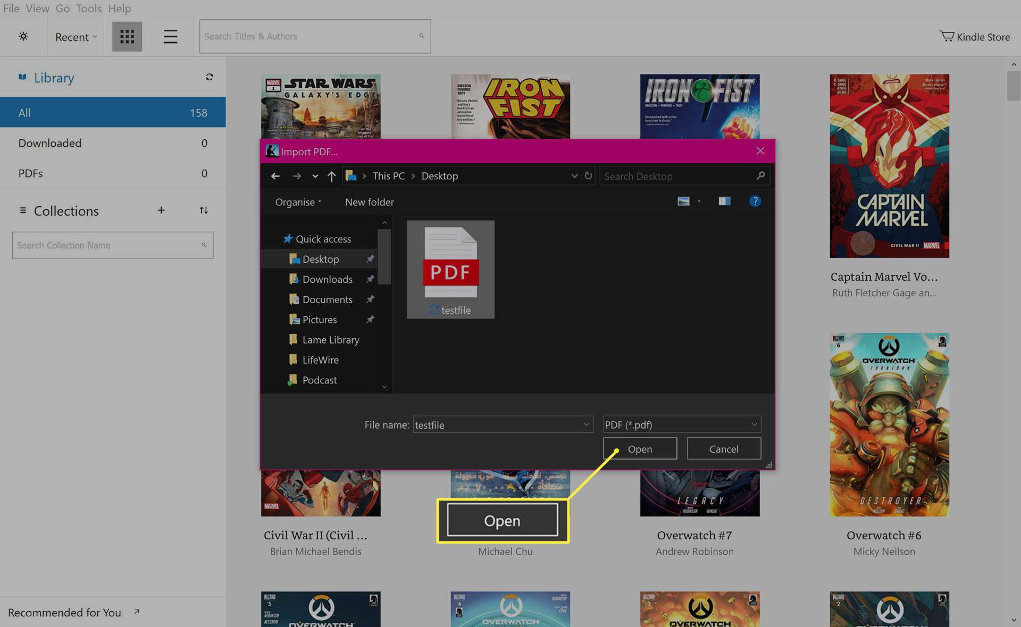Click New folder in the dialog
Image resolution: width=1021 pixels, height=627 pixels.
[x=369, y=202]
